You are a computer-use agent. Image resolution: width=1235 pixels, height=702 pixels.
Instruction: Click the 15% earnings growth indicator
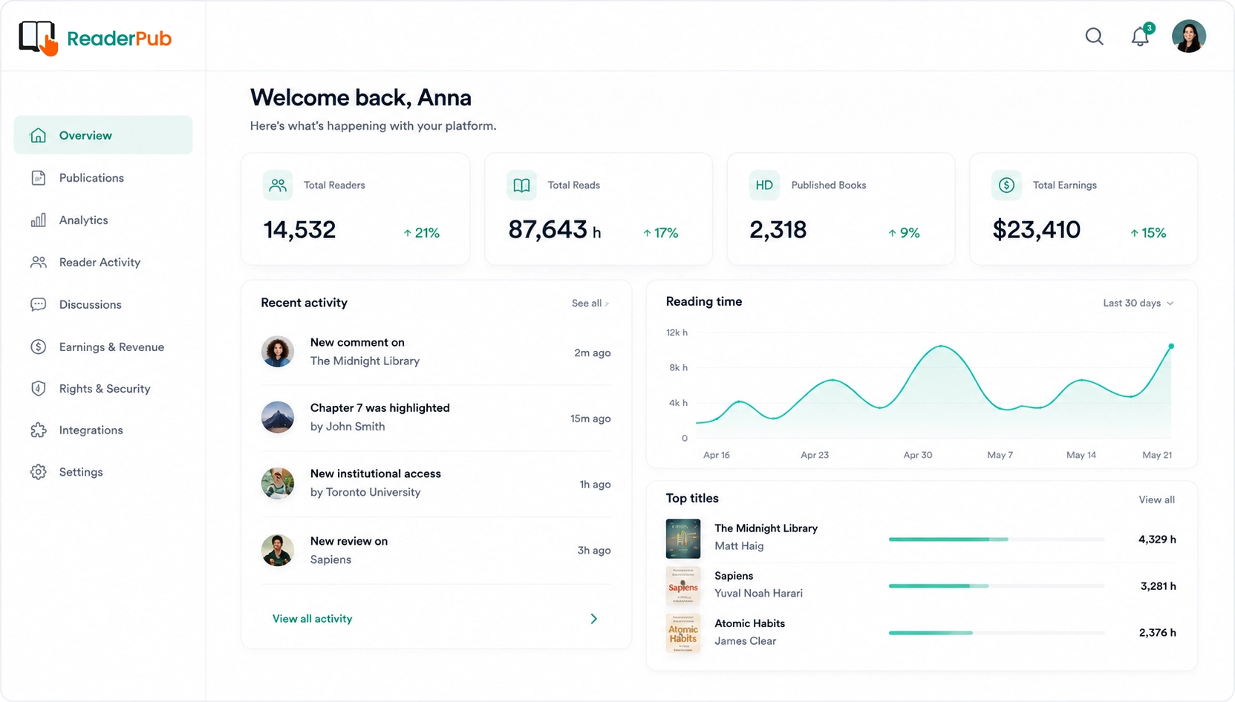(1147, 233)
